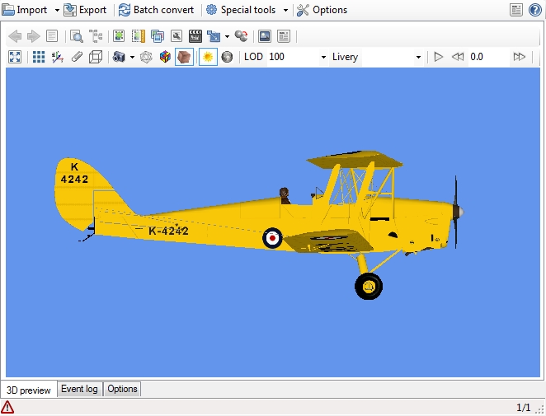Open the animation clapperboard tool
Viewport: 546px width, 416px height.
(x=195, y=36)
